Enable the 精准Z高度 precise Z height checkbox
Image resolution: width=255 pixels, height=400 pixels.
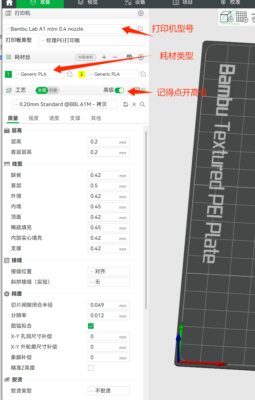(x=91, y=368)
